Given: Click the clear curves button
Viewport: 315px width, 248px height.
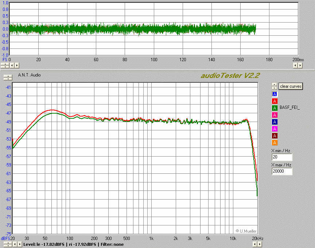Looking at the screenshot, I should point(291,86).
